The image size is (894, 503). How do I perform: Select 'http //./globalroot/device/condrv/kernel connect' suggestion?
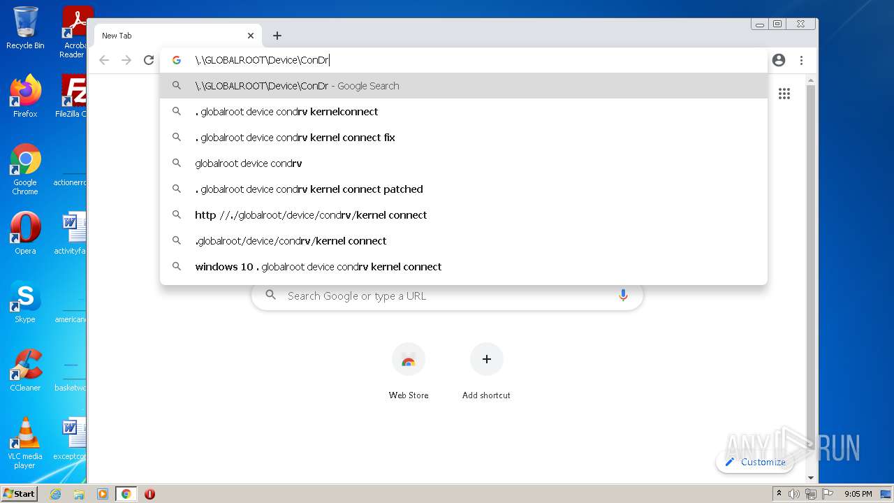[x=464, y=215]
